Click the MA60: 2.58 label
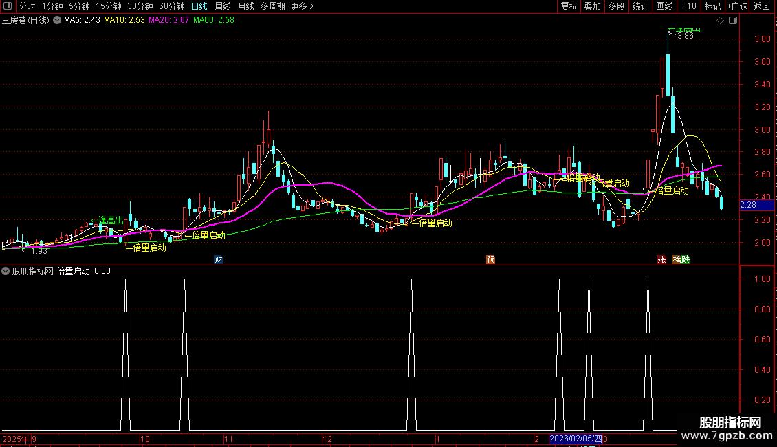777x447 pixels. (x=214, y=21)
